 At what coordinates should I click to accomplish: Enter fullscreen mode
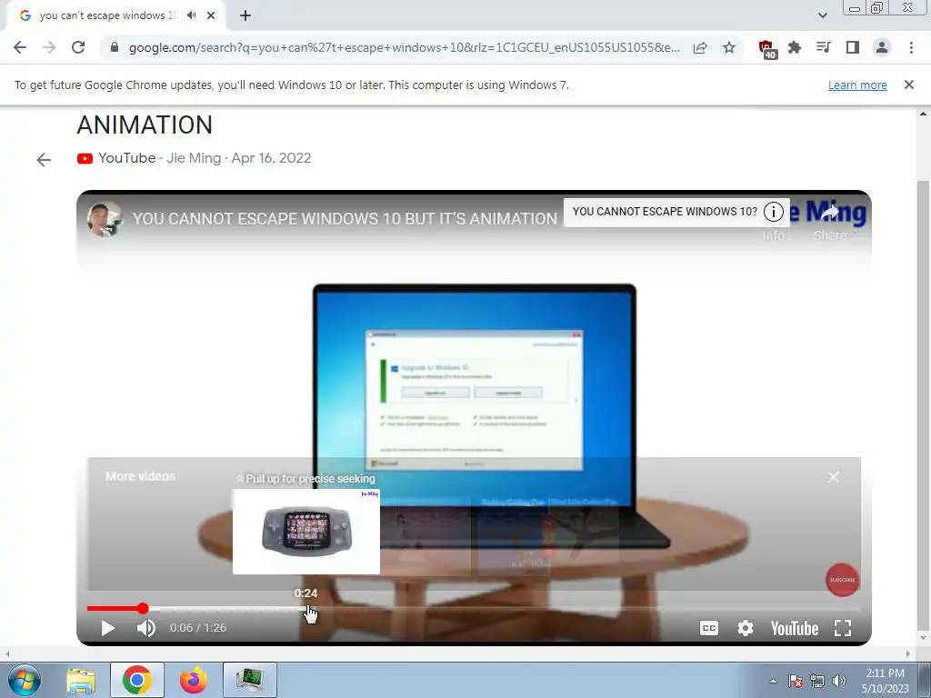pos(843,628)
